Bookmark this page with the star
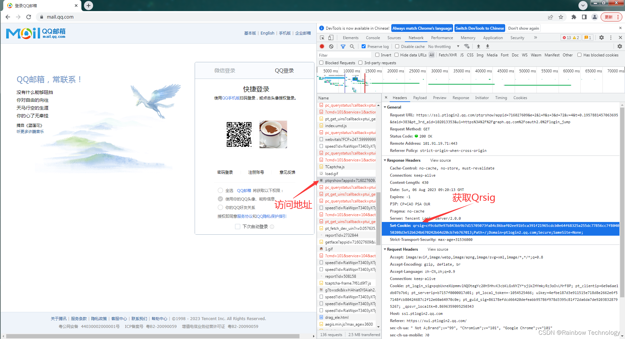The height and width of the screenshot is (339, 625). [561, 17]
